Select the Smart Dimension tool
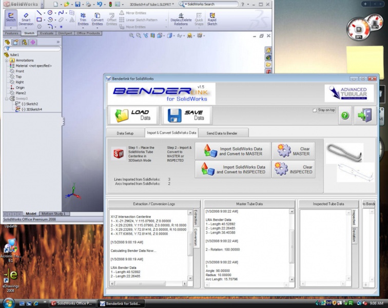Image resolution: width=388 pixels, height=308 pixels. pos(26,18)
